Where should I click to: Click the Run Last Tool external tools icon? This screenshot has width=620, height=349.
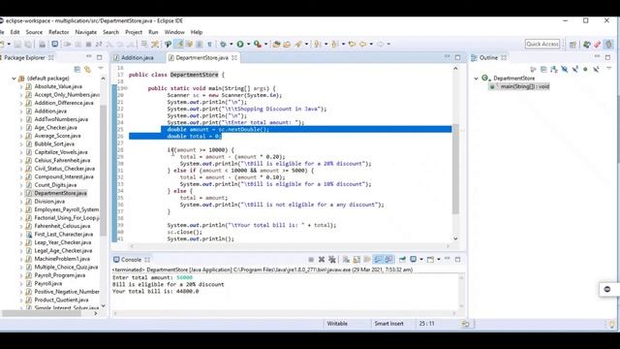[x=258, y=44]
